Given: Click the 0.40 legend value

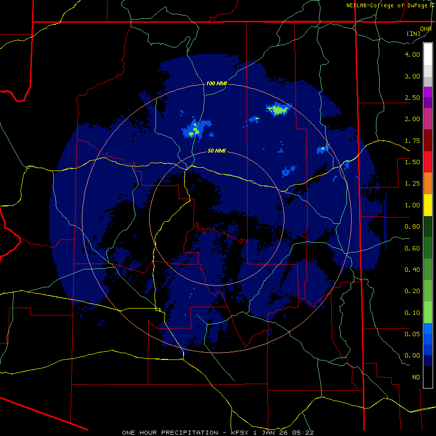Looking at the screenshot, I should (x=412, y=270).
